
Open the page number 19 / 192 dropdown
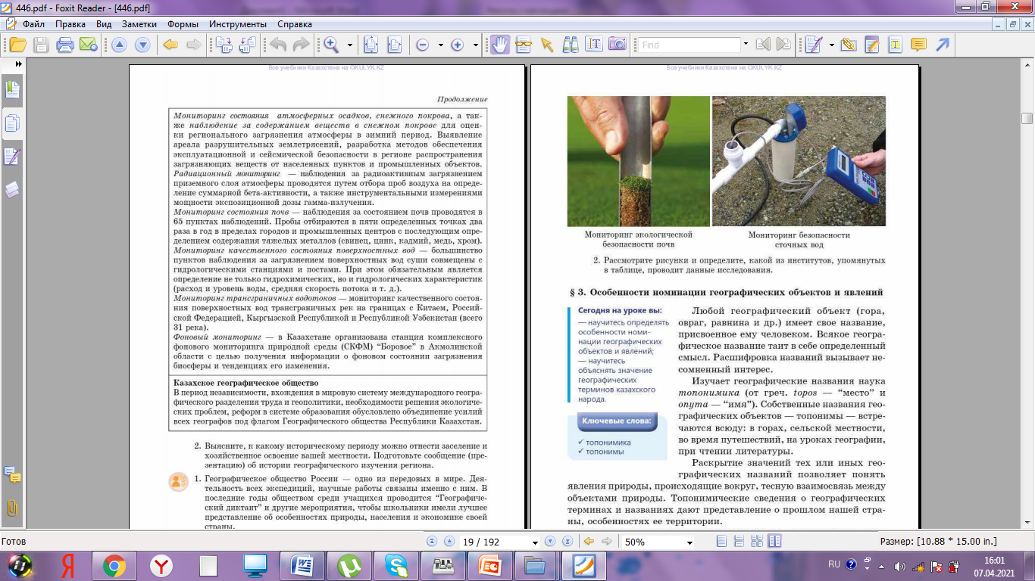click(536, 542)
